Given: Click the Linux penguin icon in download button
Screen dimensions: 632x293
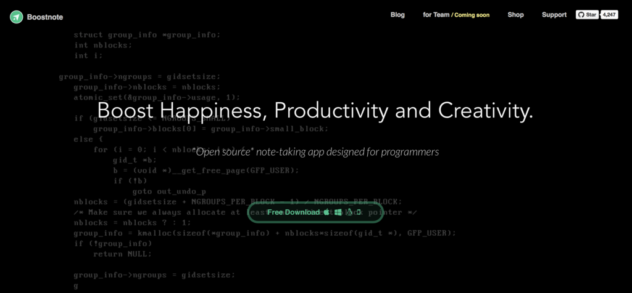Looking at the screenshot, I should 349,212.
